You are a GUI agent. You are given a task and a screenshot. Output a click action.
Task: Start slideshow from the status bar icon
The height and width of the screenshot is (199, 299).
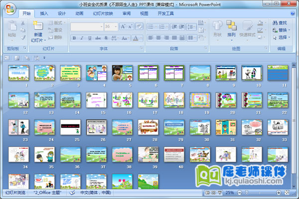[x=221, y=193]
